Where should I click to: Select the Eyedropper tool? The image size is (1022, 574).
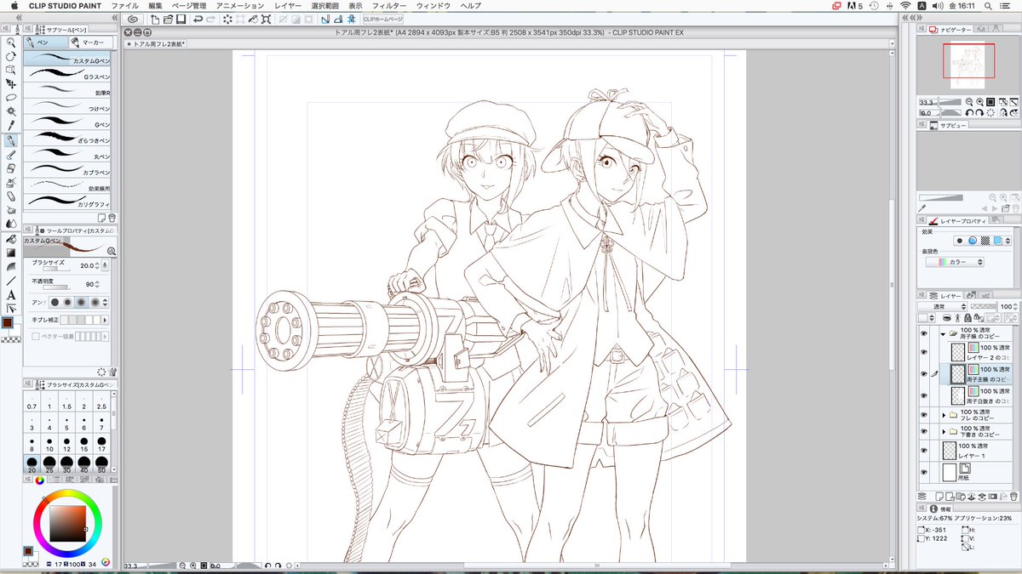(10, 126)
